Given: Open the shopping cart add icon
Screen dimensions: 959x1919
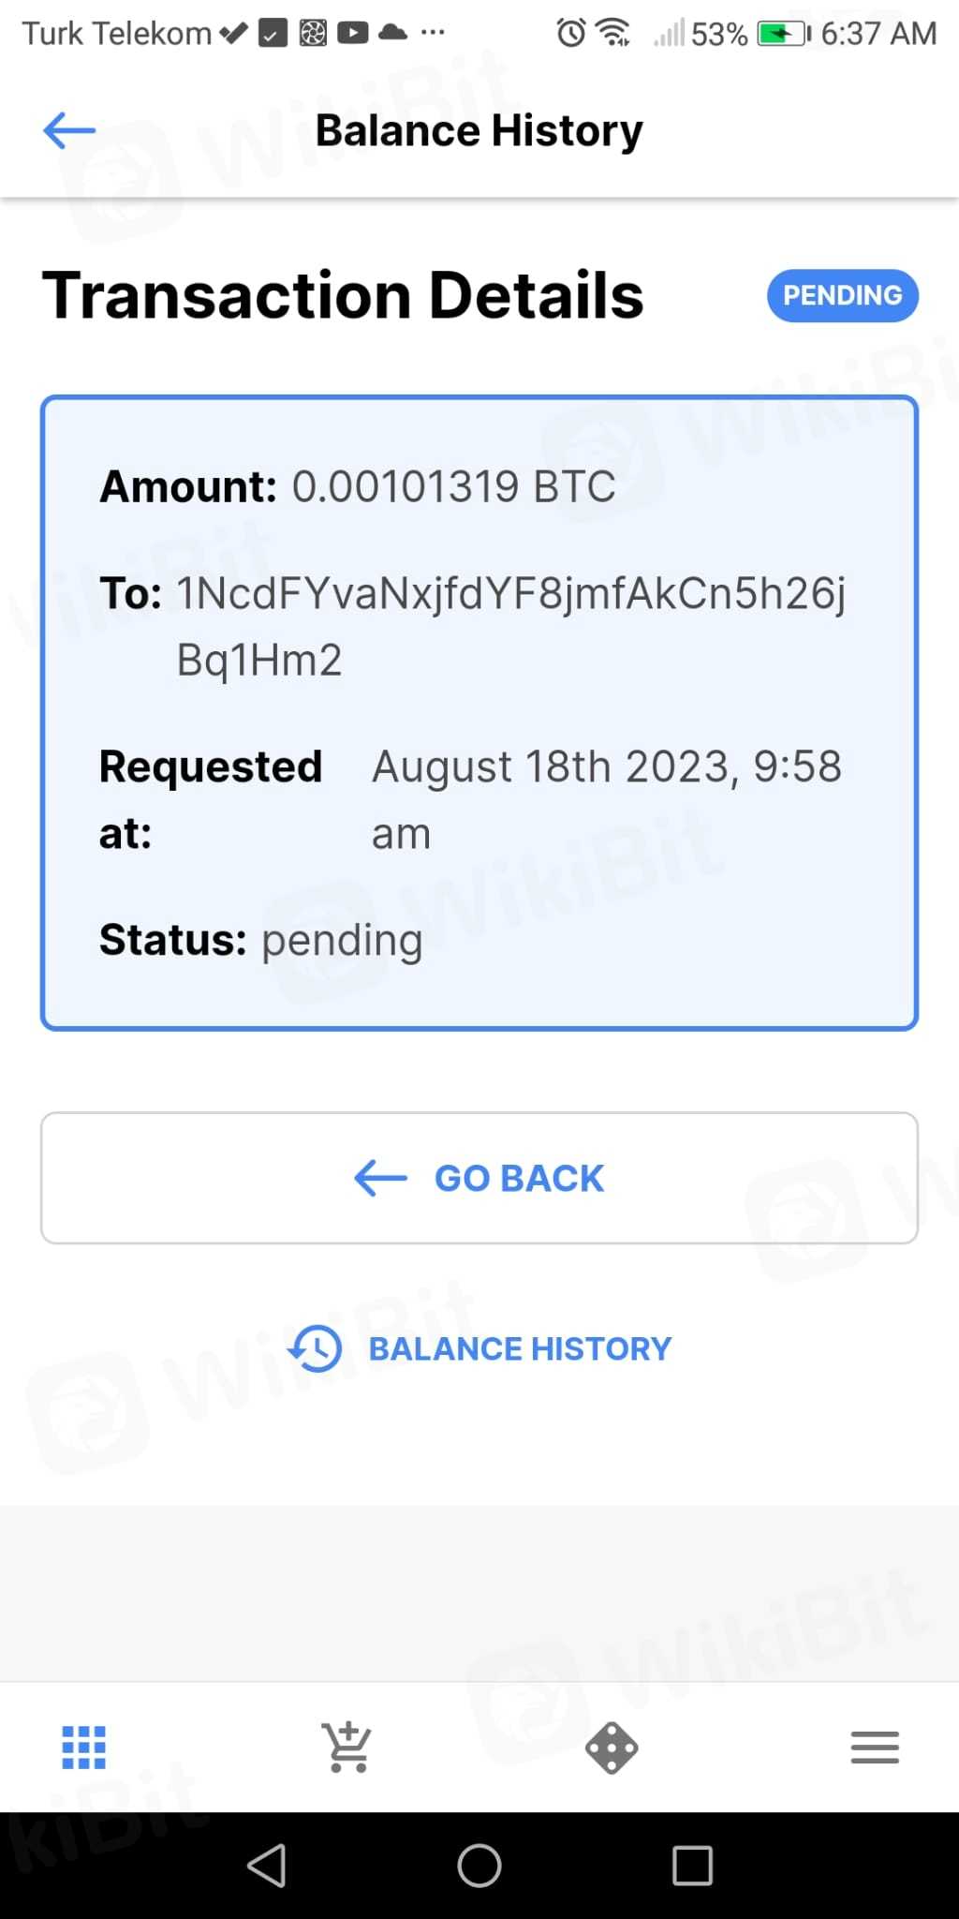Looking at the screenshot, I should 347,1748.
